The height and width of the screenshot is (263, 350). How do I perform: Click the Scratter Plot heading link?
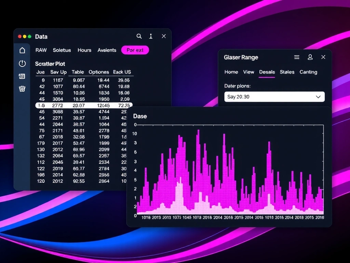click(x=50, y=64)
